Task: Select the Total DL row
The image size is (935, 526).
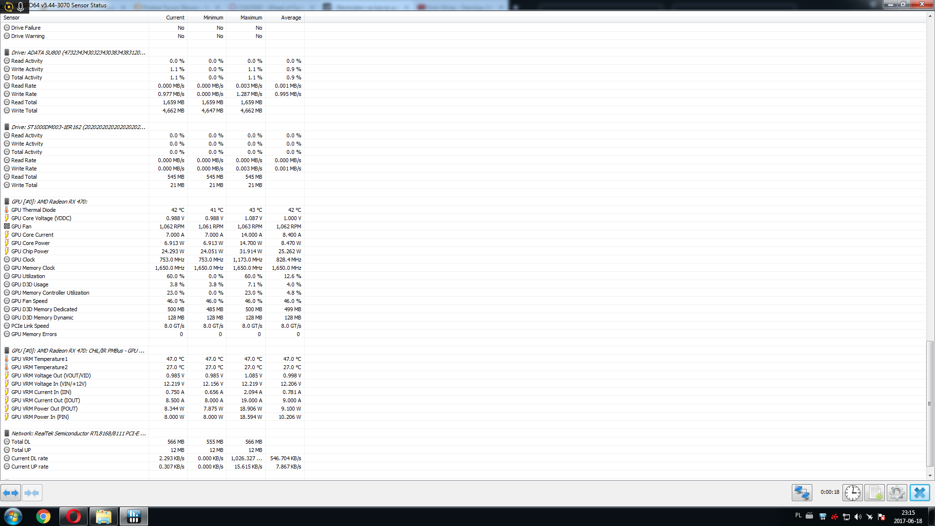Action: tap(152, 442)
